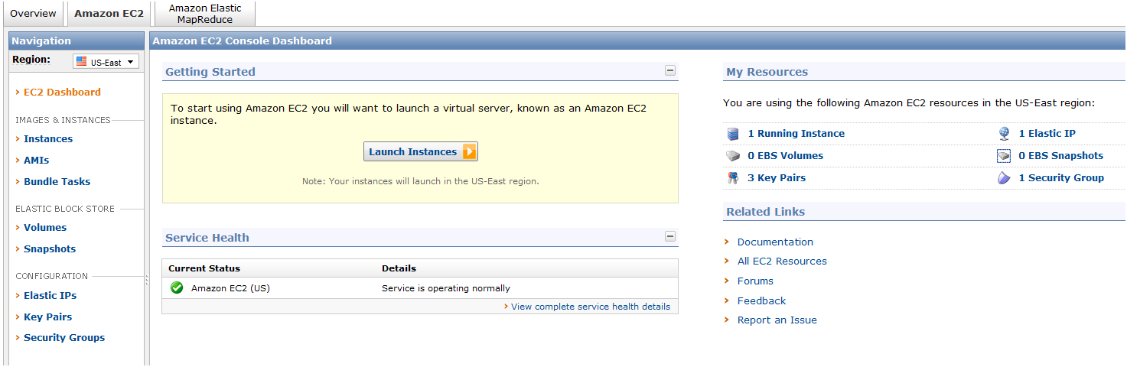1127x367 pixels.
Task: Click the Key Pairs keys icon
Action: (x=733, y=178)
